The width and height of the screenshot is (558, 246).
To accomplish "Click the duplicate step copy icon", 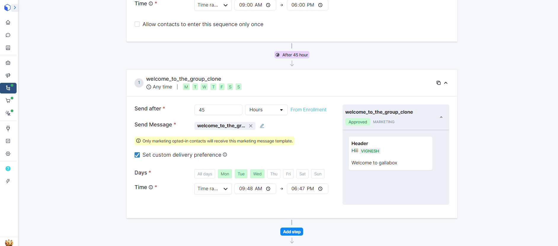I will [x=438, y=83].
